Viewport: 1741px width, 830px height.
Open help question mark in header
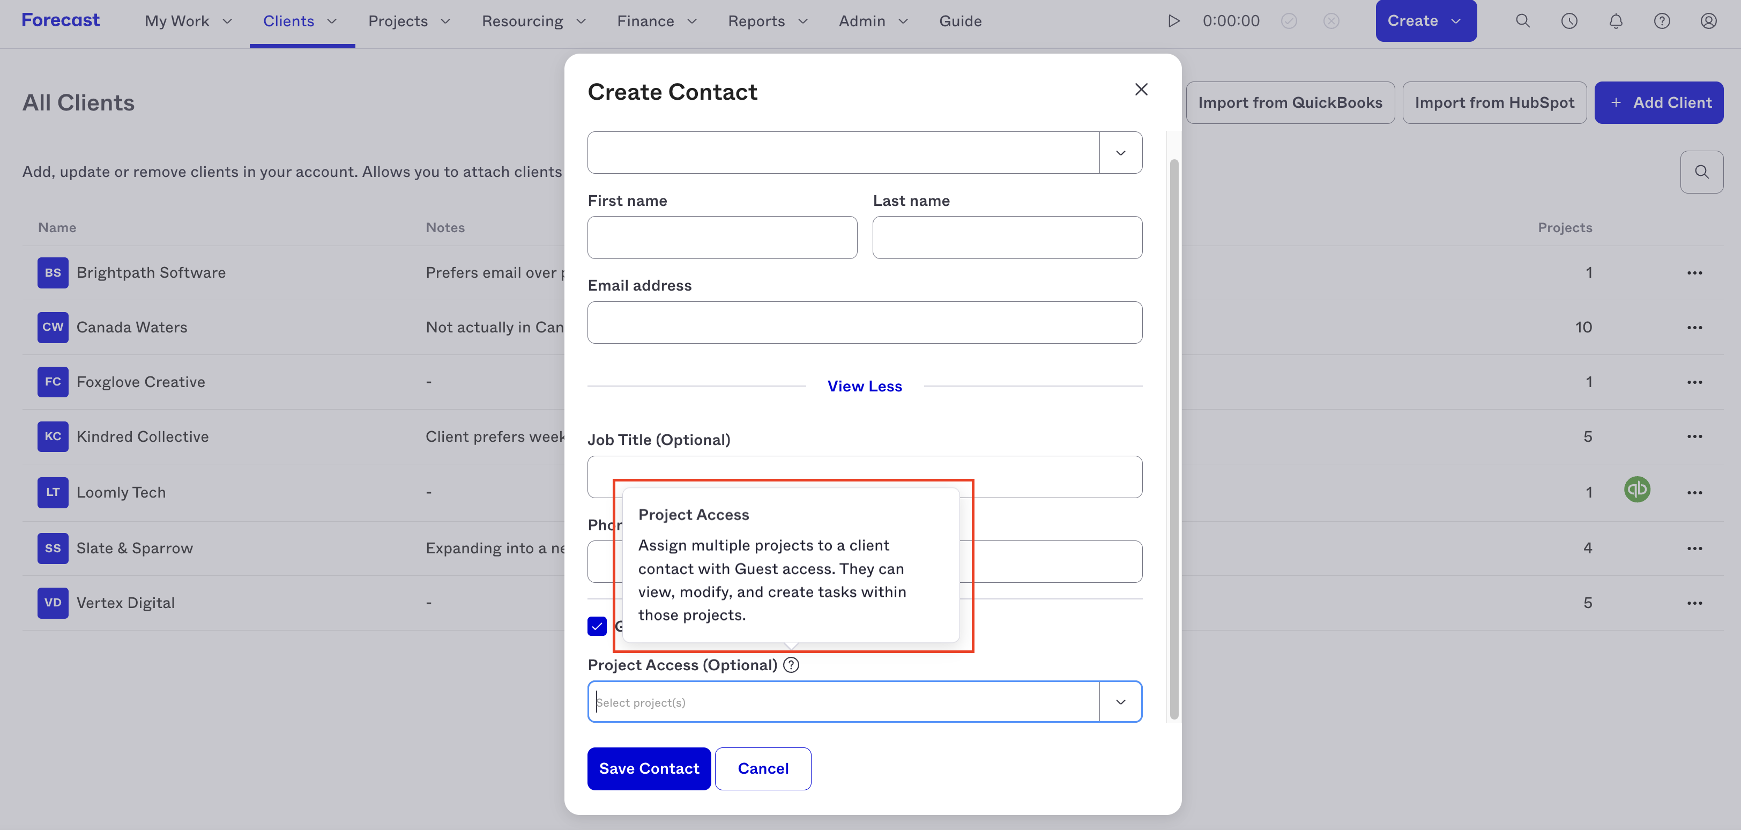pos(1662,21)
